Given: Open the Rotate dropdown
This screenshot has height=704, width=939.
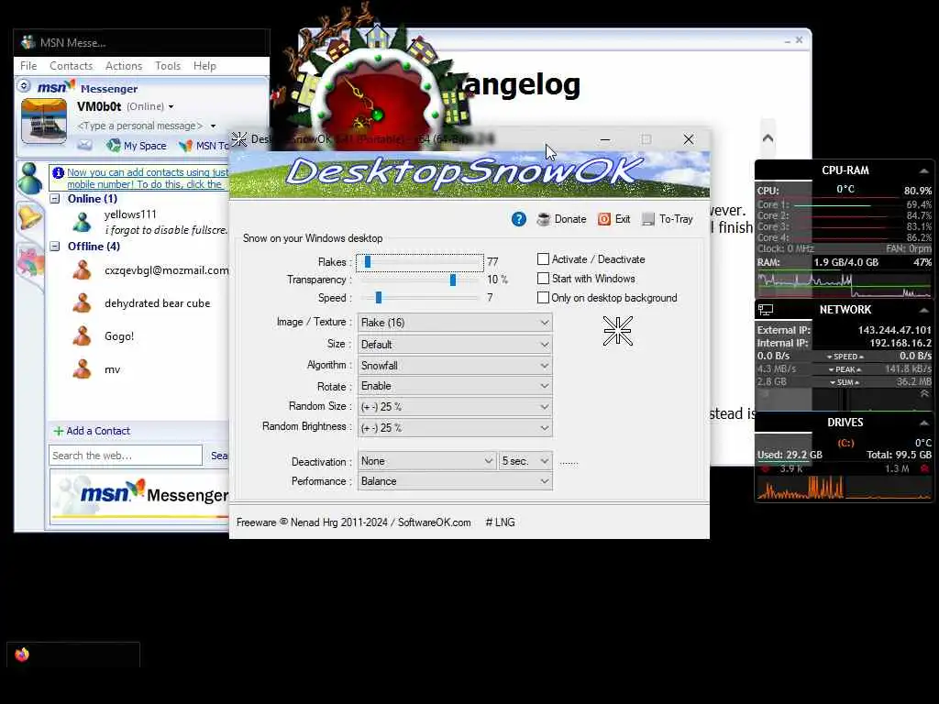Looking at the screenshot, I should pyautogui.click(x=455, y=386).
